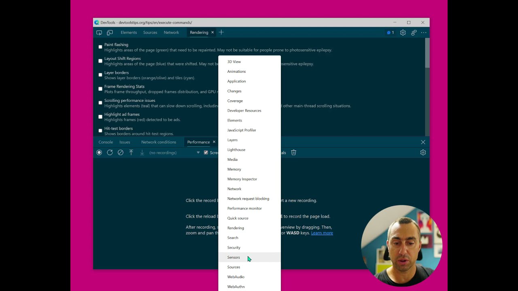518x291 pixels.
Task: Select Changes menu entry
Action: click(x=249, y=91)
